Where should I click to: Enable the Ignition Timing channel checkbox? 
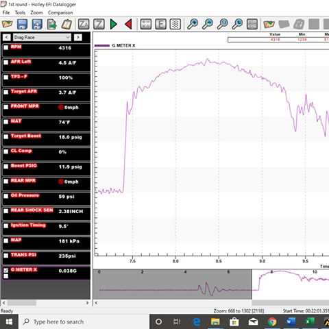[6, 226]
